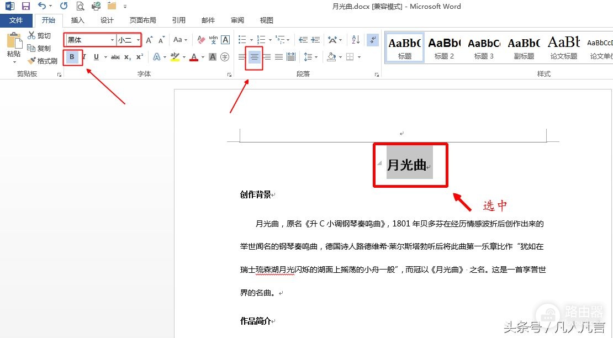Toggle subscript formatting

coord(128,57)
